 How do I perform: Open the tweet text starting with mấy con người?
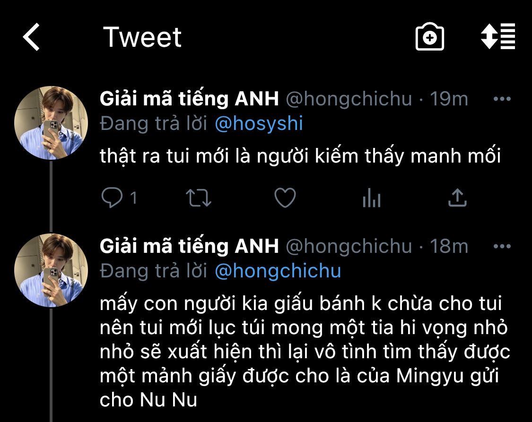305,352
